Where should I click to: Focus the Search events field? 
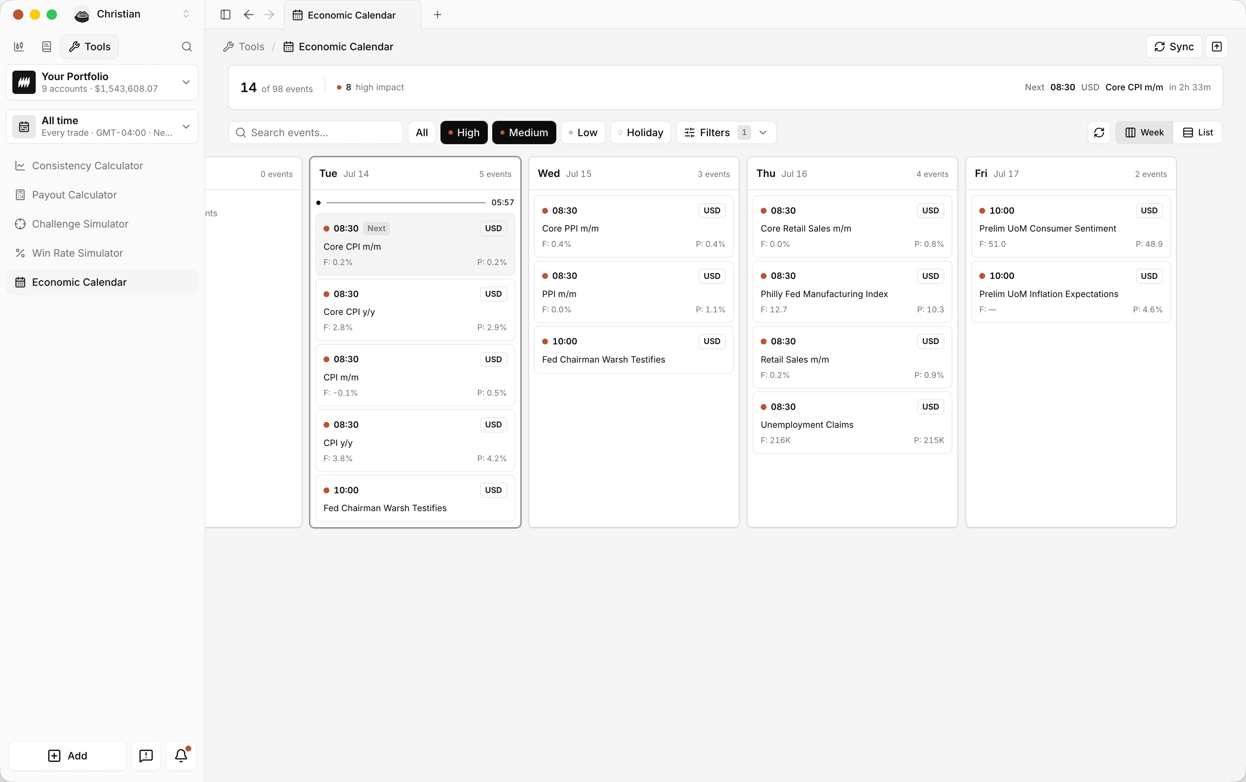tap(316, 133)
